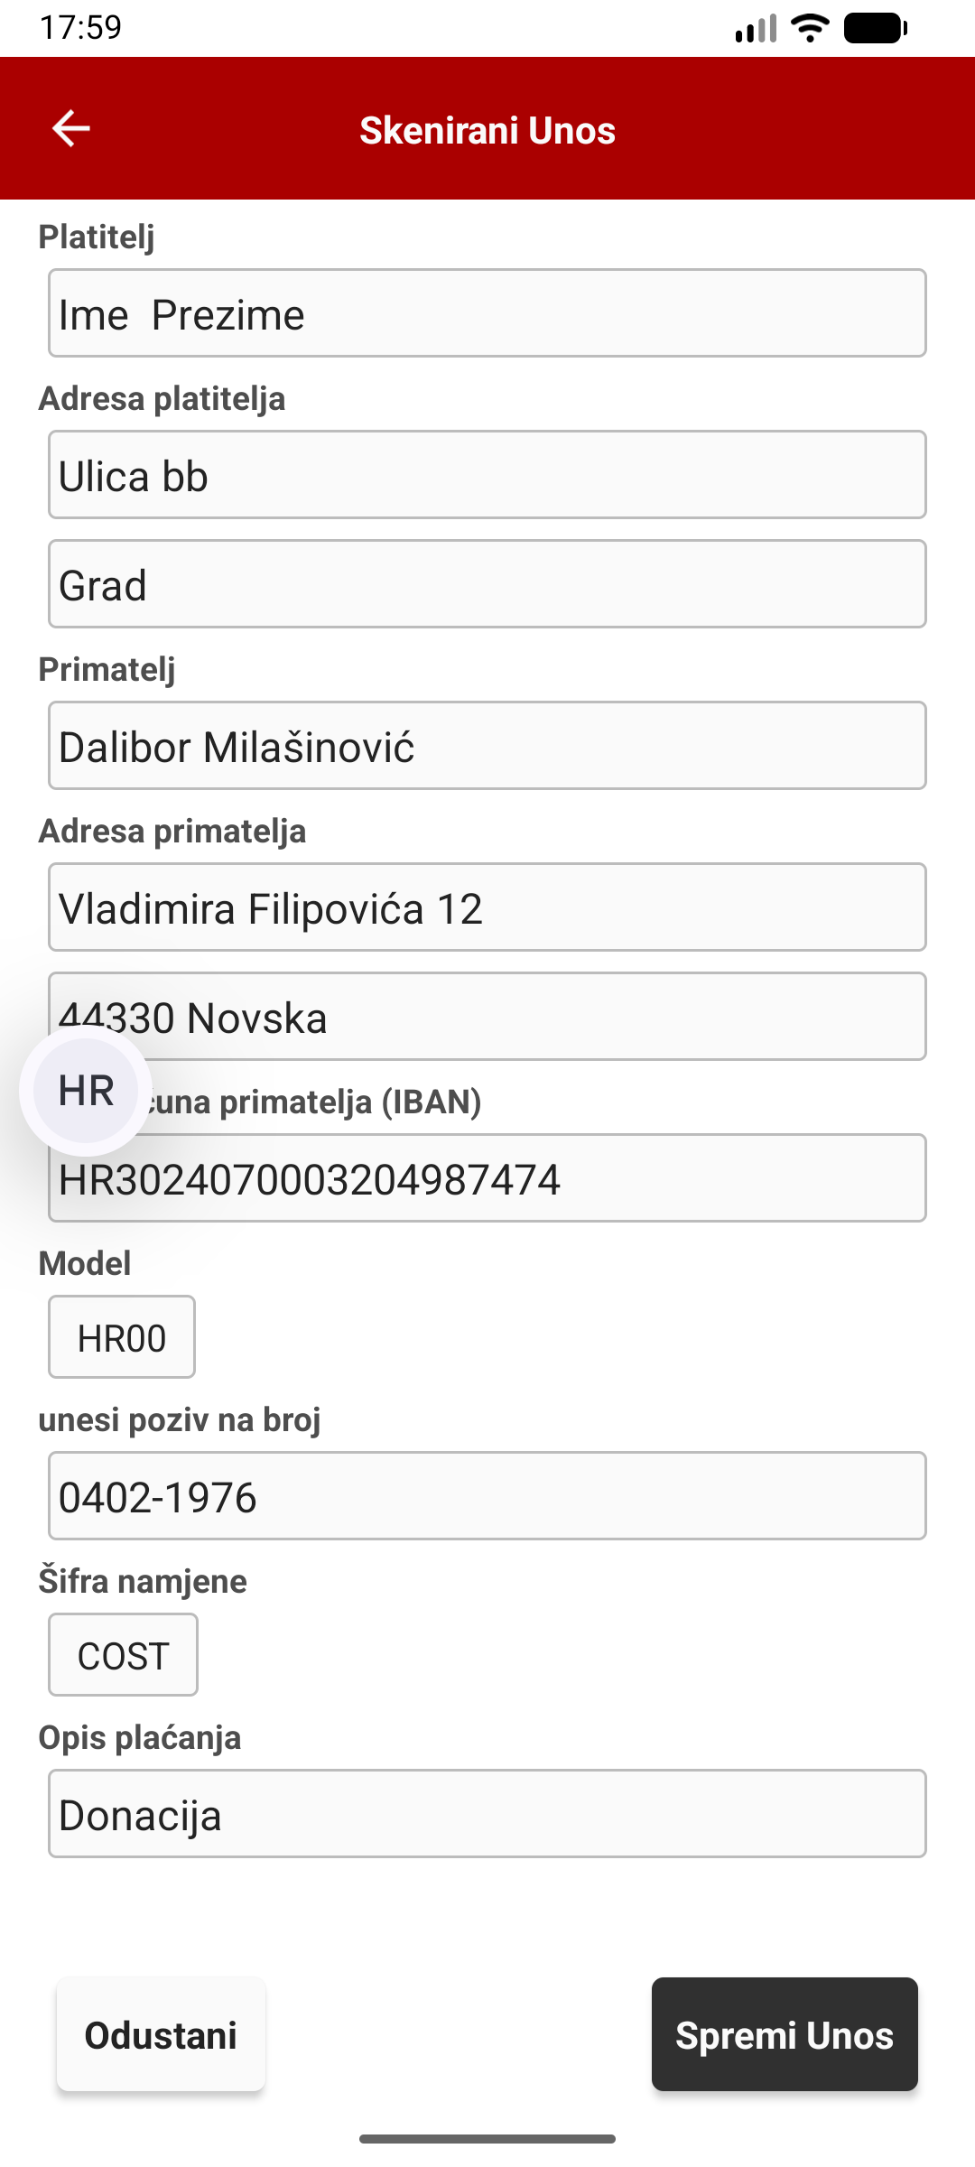Tap the Wi-Fi status icon
This screenshot has width=975, height=2167.
pos(810,28)
